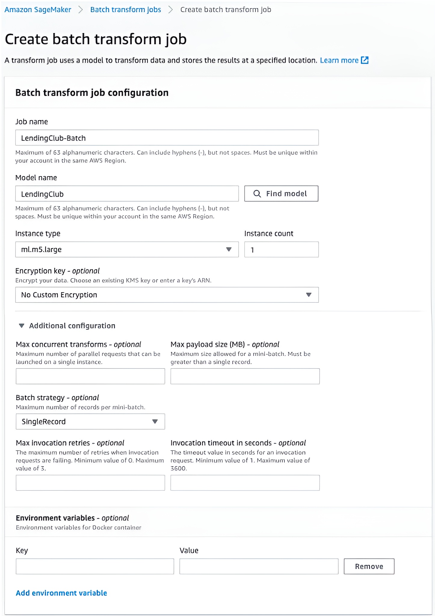Navigate to Batch transform jobs breadcrumb
435x616 pixels.
click(x=125, y=10)
